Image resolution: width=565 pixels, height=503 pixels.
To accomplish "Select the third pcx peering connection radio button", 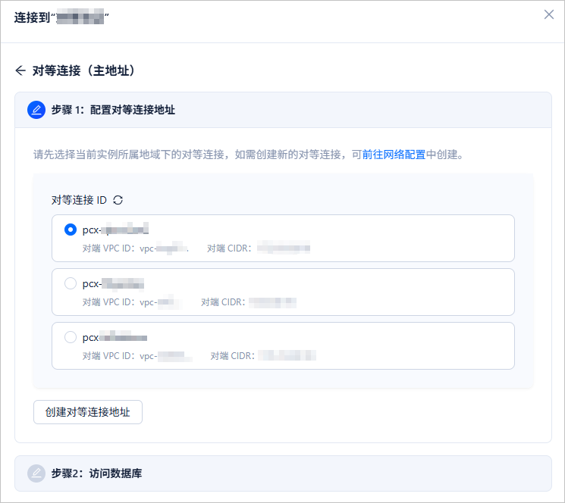I will pos(71,337).
